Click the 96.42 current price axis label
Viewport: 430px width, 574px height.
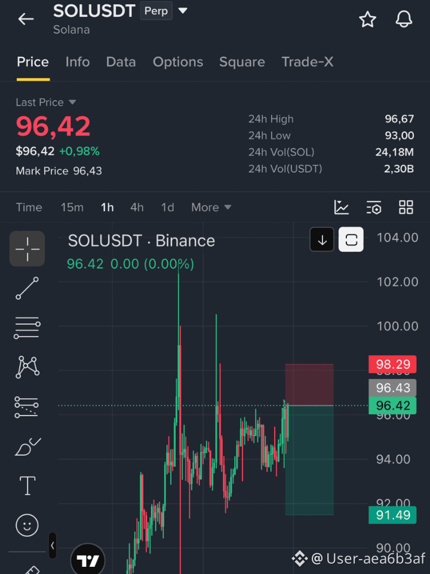pos(392,405)
